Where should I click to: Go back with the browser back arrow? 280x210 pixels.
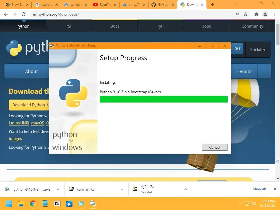6,14
